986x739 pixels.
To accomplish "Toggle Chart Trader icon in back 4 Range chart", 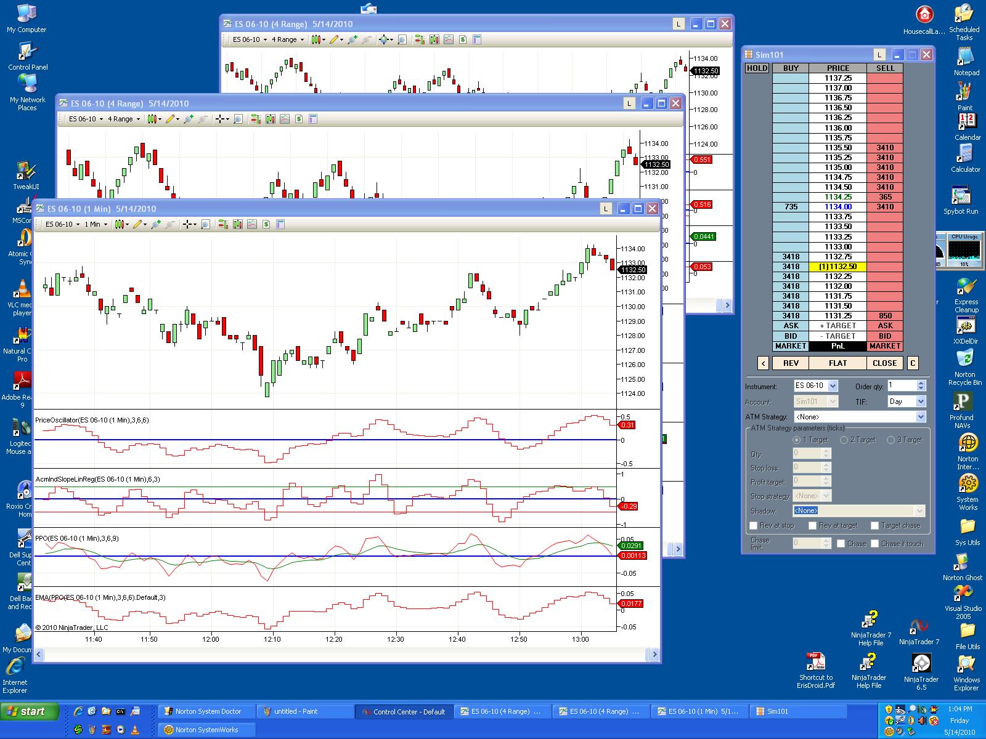I will click(420, 40).
